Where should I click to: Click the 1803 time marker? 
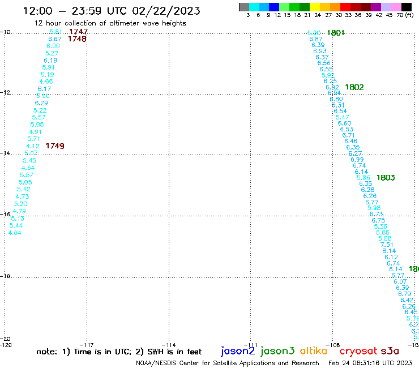coord(386,177)
